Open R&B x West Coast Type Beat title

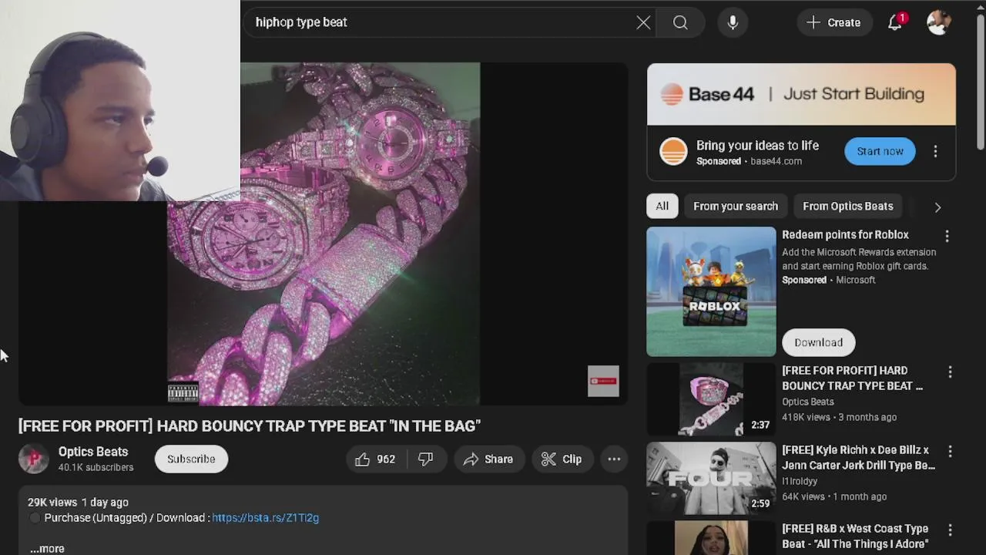(855, 536)
